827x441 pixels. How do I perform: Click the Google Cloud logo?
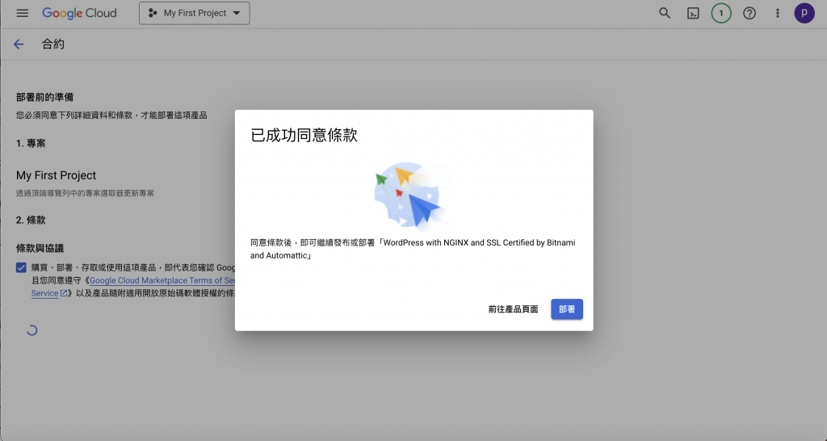[79, 13]
